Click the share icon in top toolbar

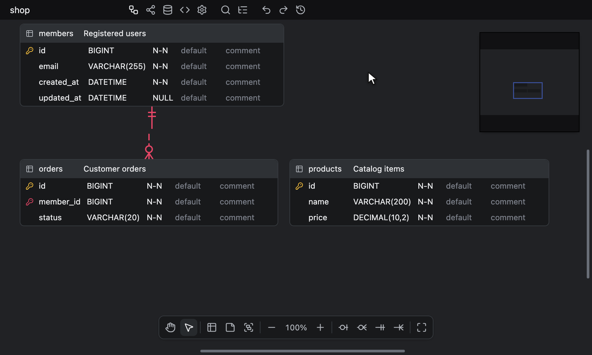coord(151,10)
